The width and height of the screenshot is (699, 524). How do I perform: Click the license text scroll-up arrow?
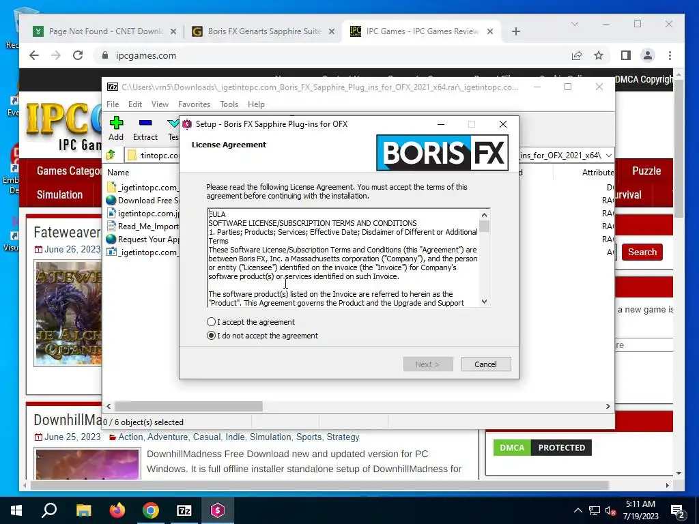[484, 214]
